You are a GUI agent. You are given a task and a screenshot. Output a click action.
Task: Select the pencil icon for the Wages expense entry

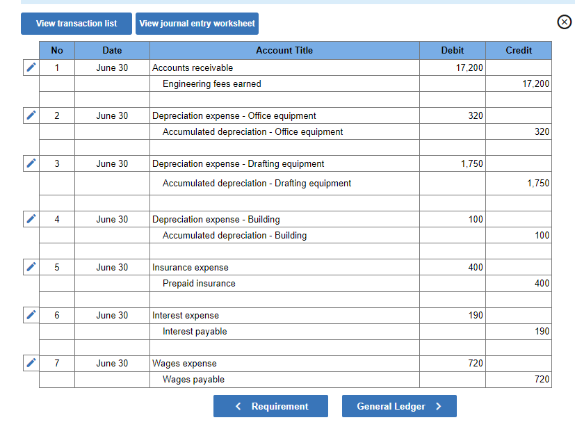(x=30, y=362)
